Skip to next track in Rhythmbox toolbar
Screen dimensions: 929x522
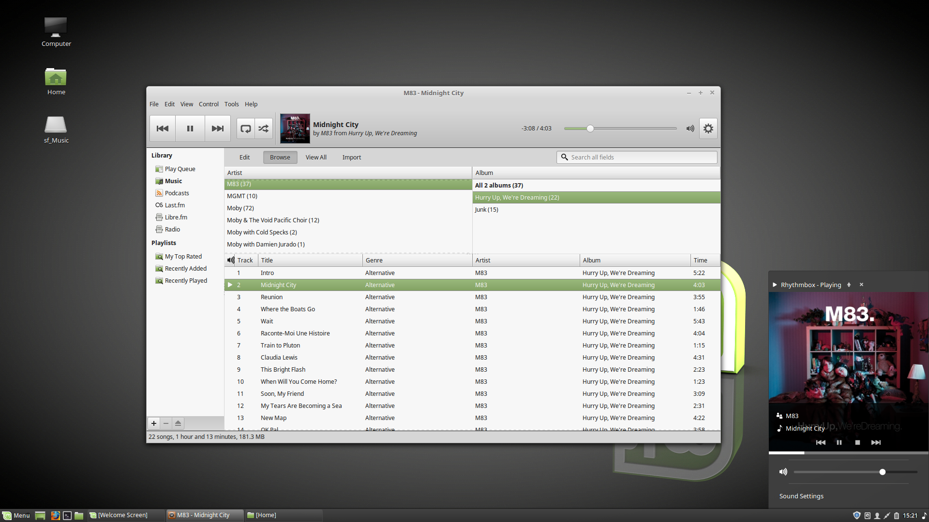[218, 129]
